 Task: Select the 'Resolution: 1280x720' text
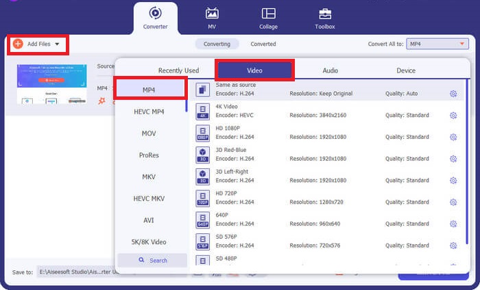316,202
